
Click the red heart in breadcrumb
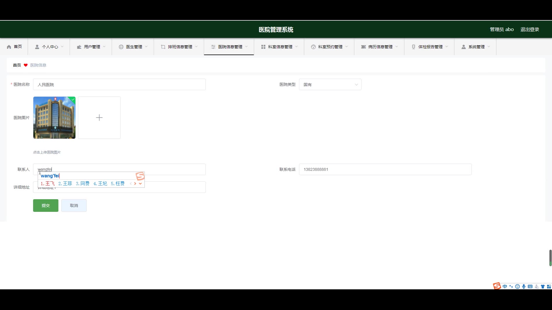click(26, 65)
